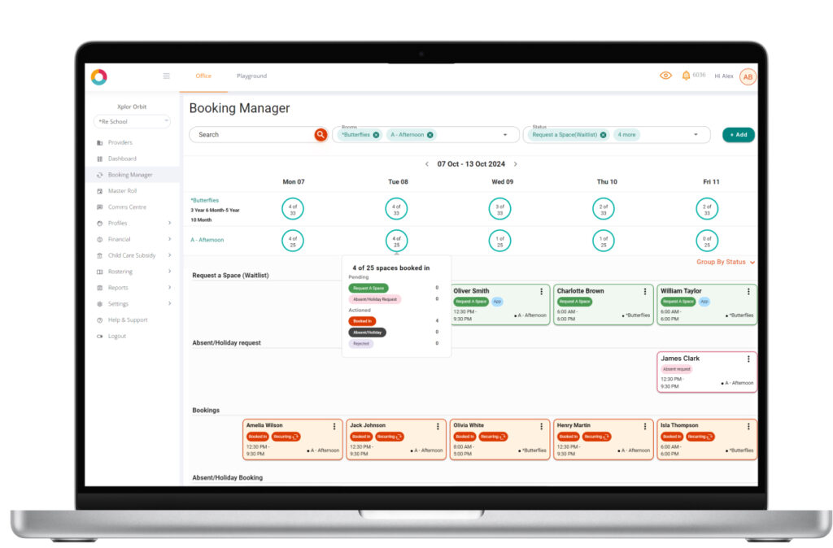Open Providers in sidebar

[120, 142]
